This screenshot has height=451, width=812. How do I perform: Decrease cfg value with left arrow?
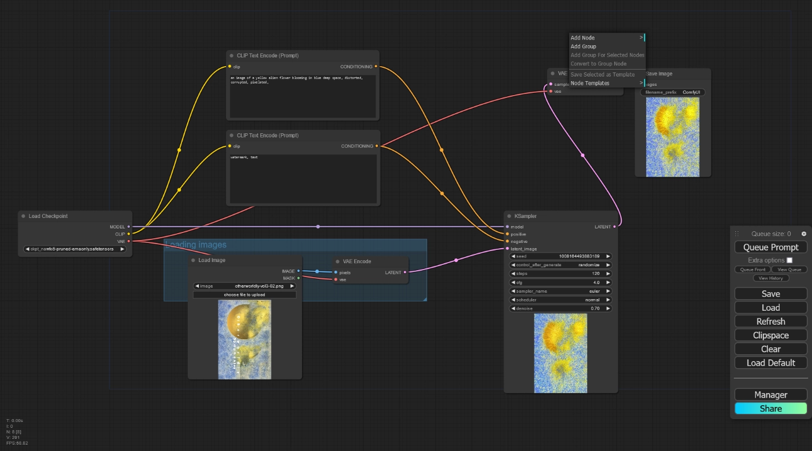513,282
